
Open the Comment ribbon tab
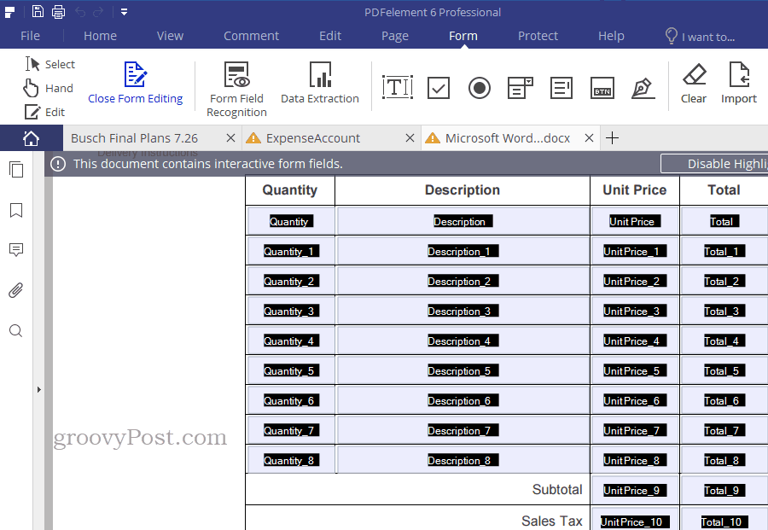click(x=251, y=36)
